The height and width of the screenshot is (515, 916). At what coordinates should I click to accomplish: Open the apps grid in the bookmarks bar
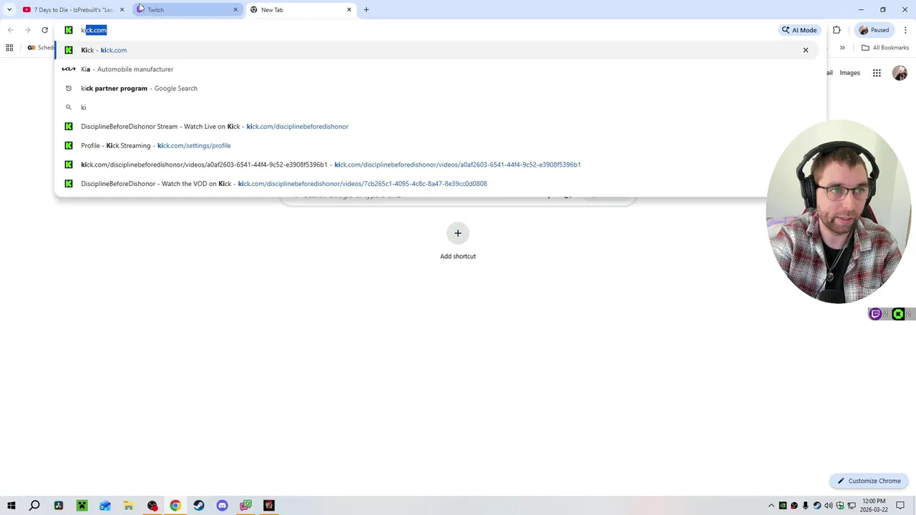9,48
